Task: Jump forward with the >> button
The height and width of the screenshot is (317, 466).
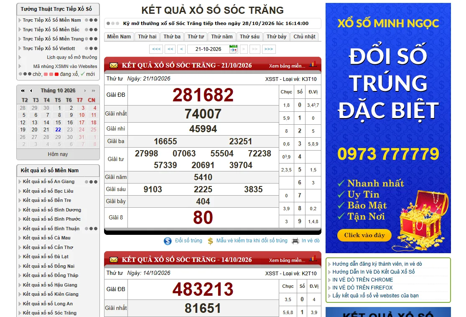Action: click(x=255, y=49)
